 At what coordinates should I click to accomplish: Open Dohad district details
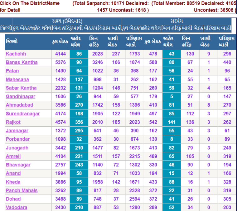[13, 199]
